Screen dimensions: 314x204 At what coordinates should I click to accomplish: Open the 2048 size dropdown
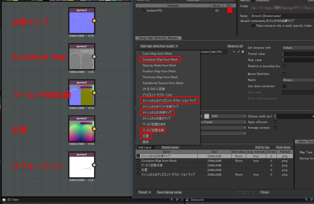click(228, 116)
